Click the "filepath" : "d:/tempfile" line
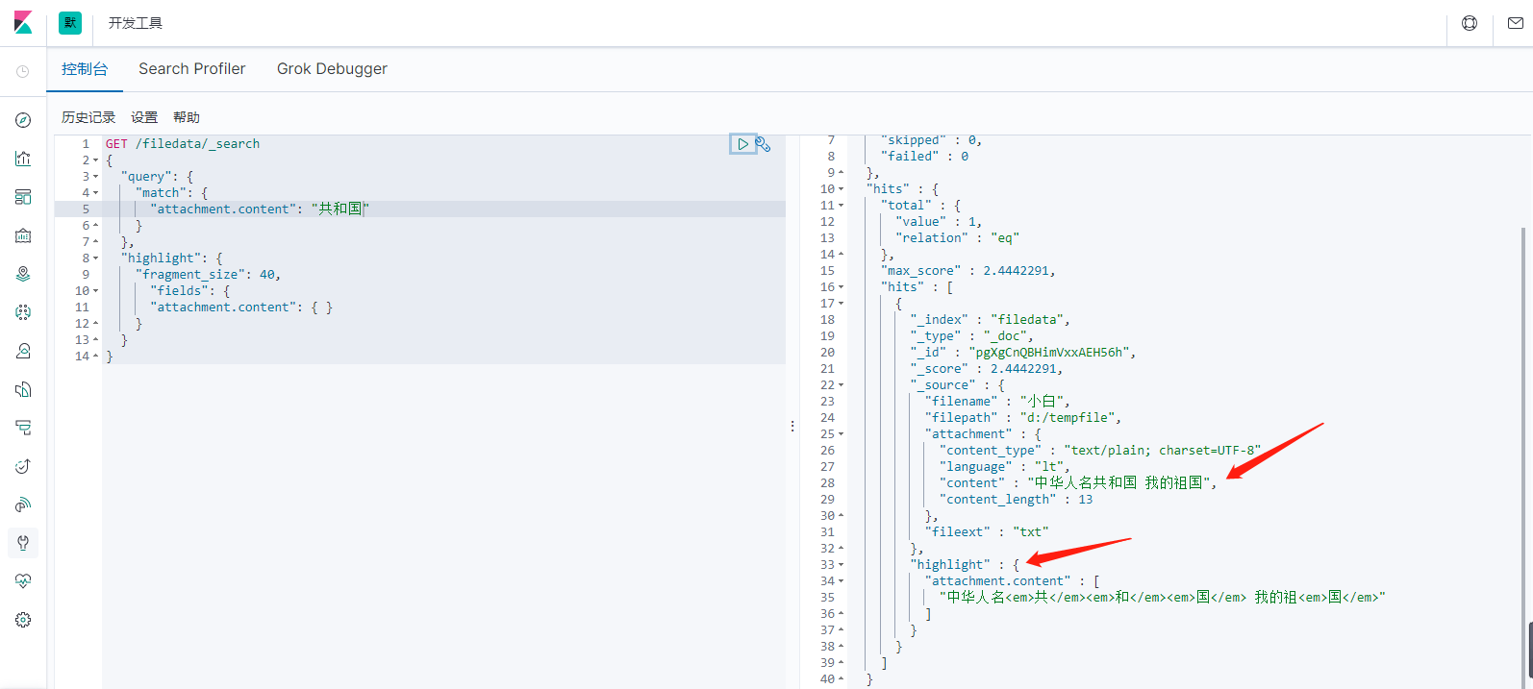The image size is (1533, 689). 1023,418
